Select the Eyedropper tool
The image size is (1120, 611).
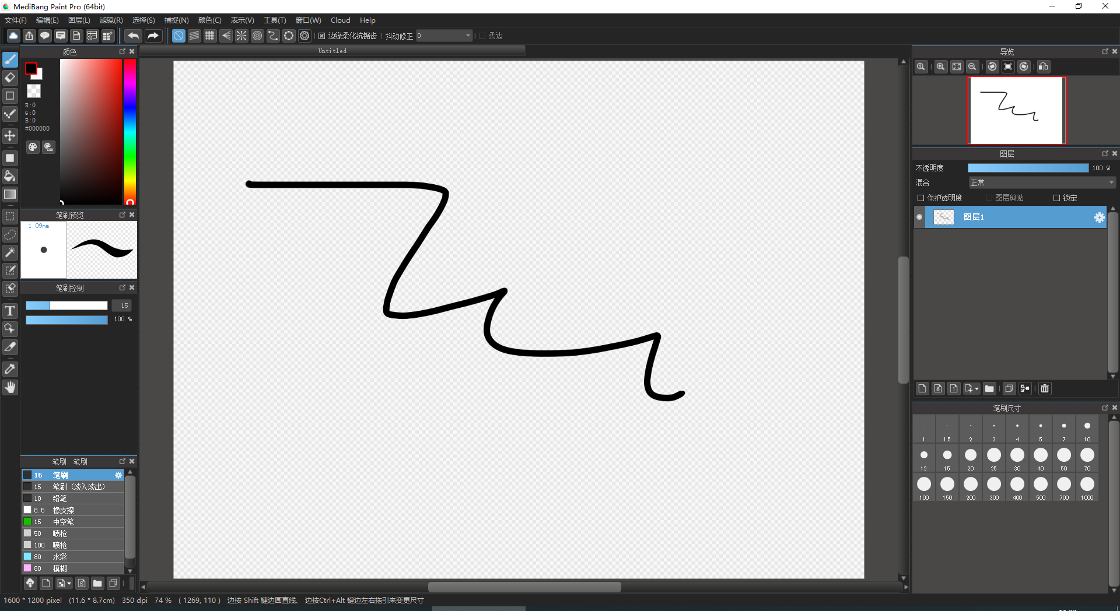(x=10, y=369)
